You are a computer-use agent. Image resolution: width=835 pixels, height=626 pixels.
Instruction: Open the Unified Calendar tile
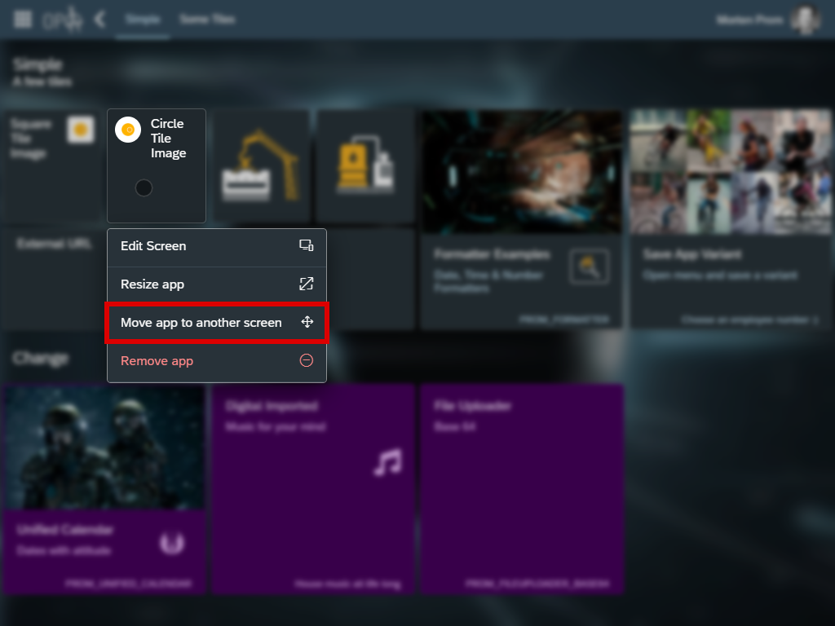[104, 489]
